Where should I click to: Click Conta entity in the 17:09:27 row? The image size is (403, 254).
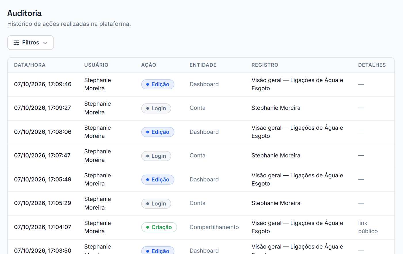[x=197, y=108]
